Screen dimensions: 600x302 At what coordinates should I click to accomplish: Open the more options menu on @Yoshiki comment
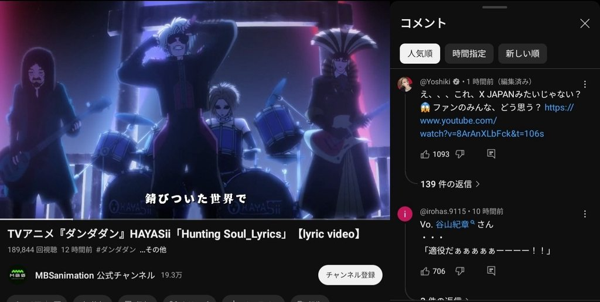pos(585,84)
